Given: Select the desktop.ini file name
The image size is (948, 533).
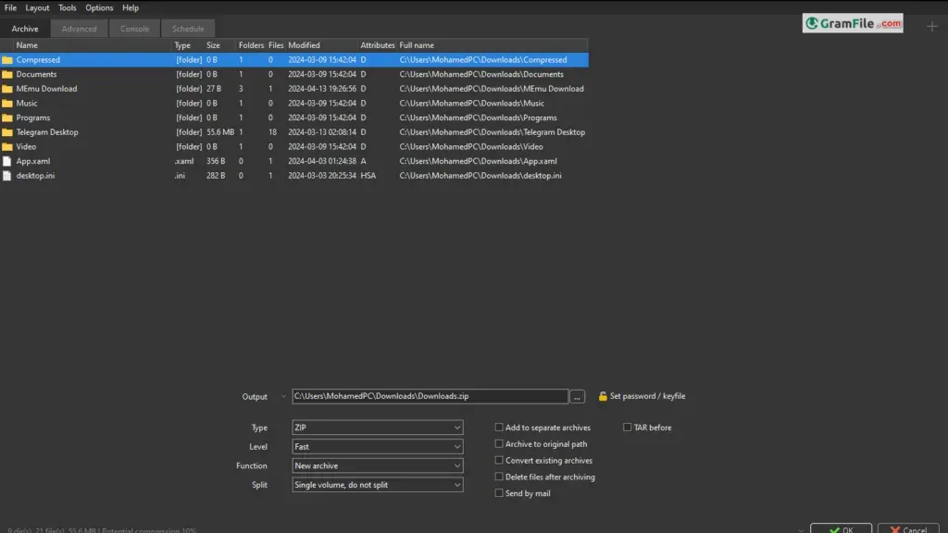Looking at the screenshot, I should (x=35, y=176).
